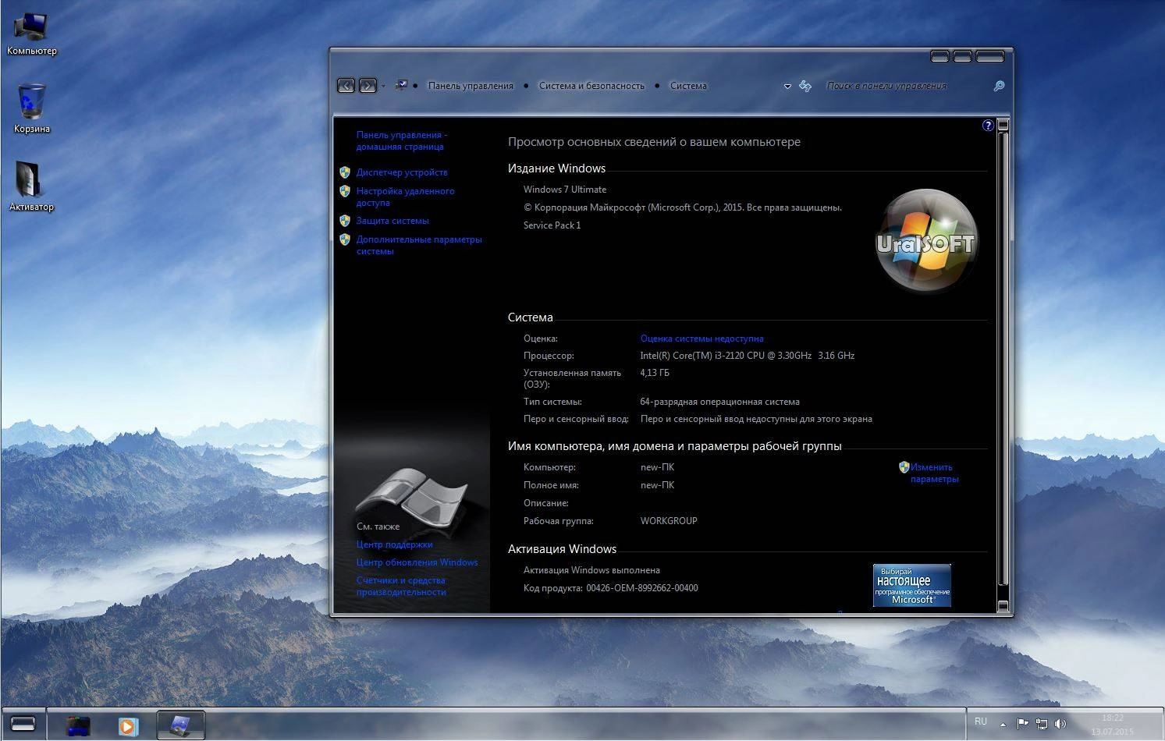Click Изменить параметры link
Viewport: 1165px width, 741px height.
click(x=934, y=473)
